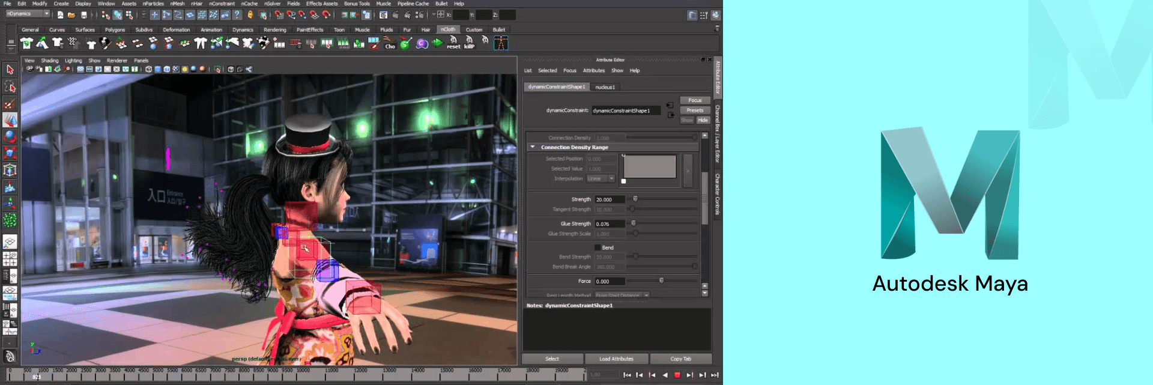Toggle the viewport grid display icon
The height and width of the screenshot is (385, 1153).
pos(80,69)
